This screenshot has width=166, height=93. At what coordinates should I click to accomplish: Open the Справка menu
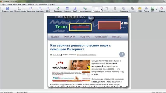tap(51, 5)
